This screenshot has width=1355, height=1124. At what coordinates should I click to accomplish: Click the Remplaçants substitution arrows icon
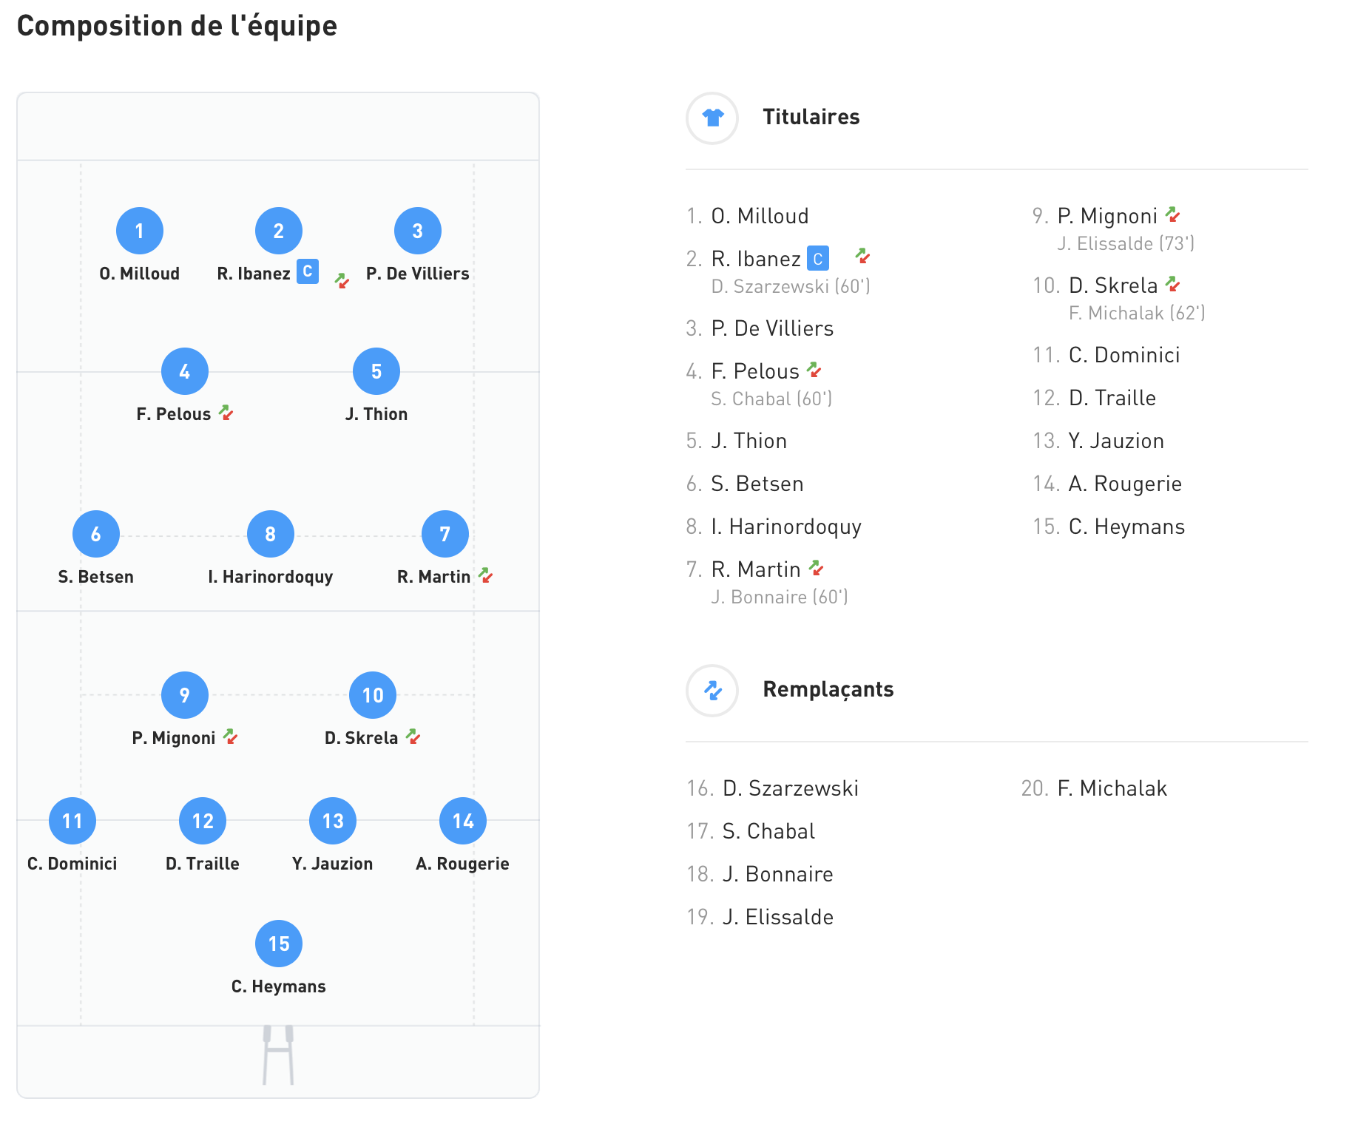pyautogui.click(x=712, y=690)
